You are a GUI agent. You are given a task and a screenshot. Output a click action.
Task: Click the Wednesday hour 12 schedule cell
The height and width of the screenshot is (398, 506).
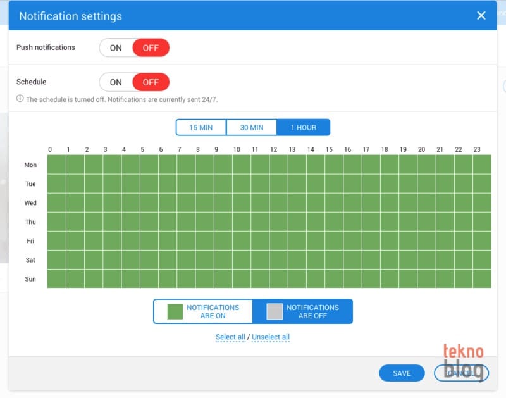(278, 202)
